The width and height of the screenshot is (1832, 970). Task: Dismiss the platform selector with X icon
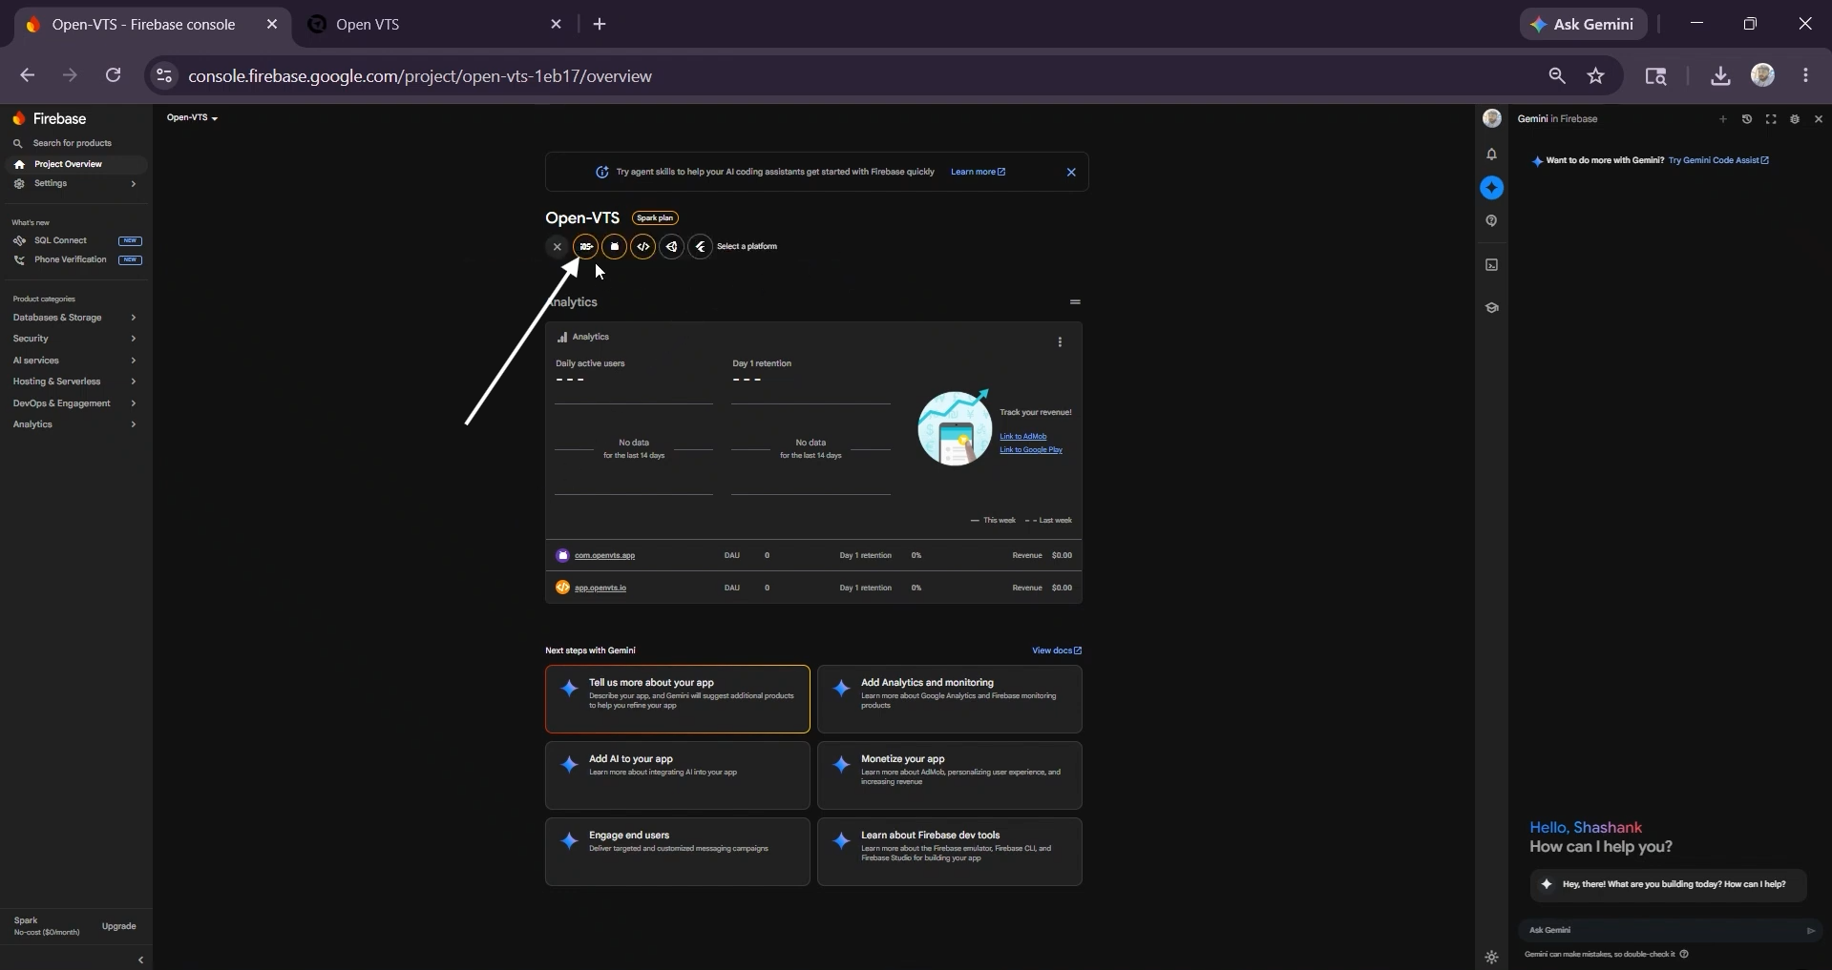558,247
